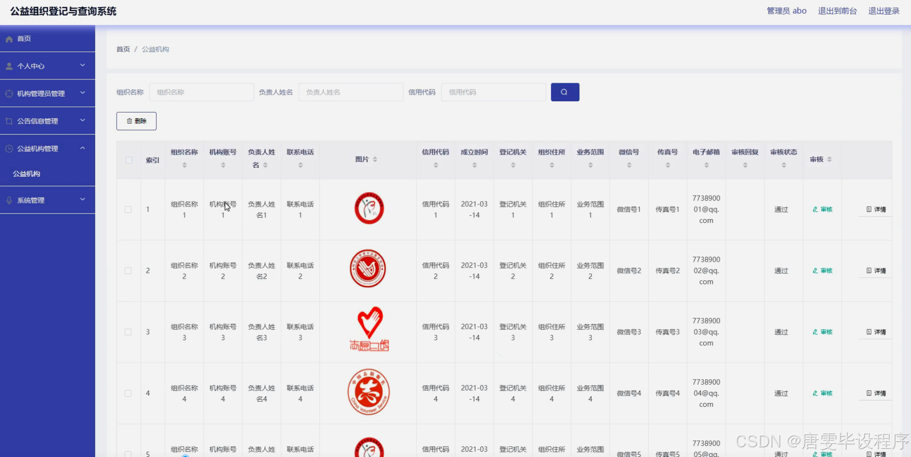Open the 首页 sidebar menu item
911x457 pixels.
tap(47, 38)
